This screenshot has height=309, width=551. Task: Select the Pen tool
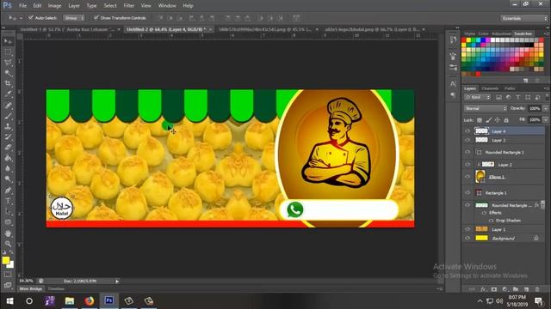(8, 191)
